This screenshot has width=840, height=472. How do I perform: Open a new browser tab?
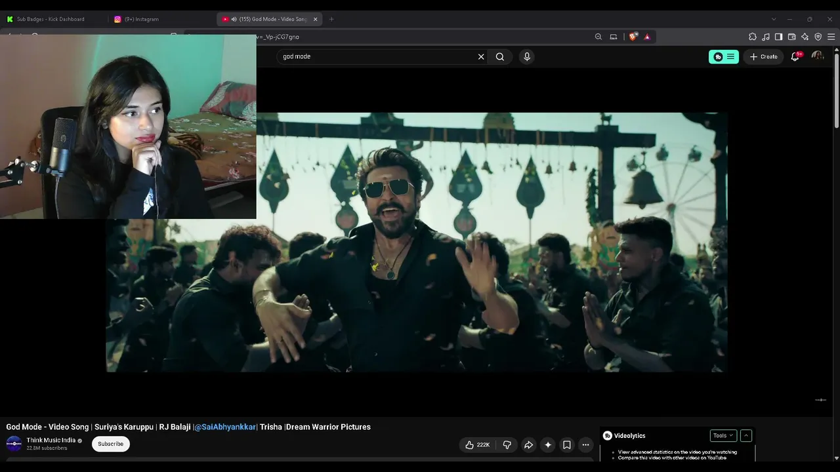point(331,19)
